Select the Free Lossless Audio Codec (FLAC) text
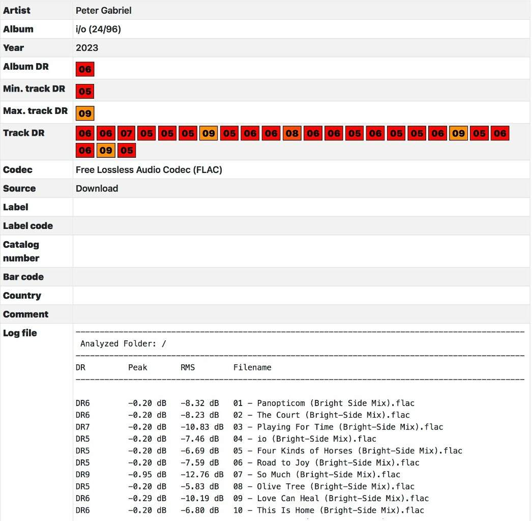 point(149,170)
